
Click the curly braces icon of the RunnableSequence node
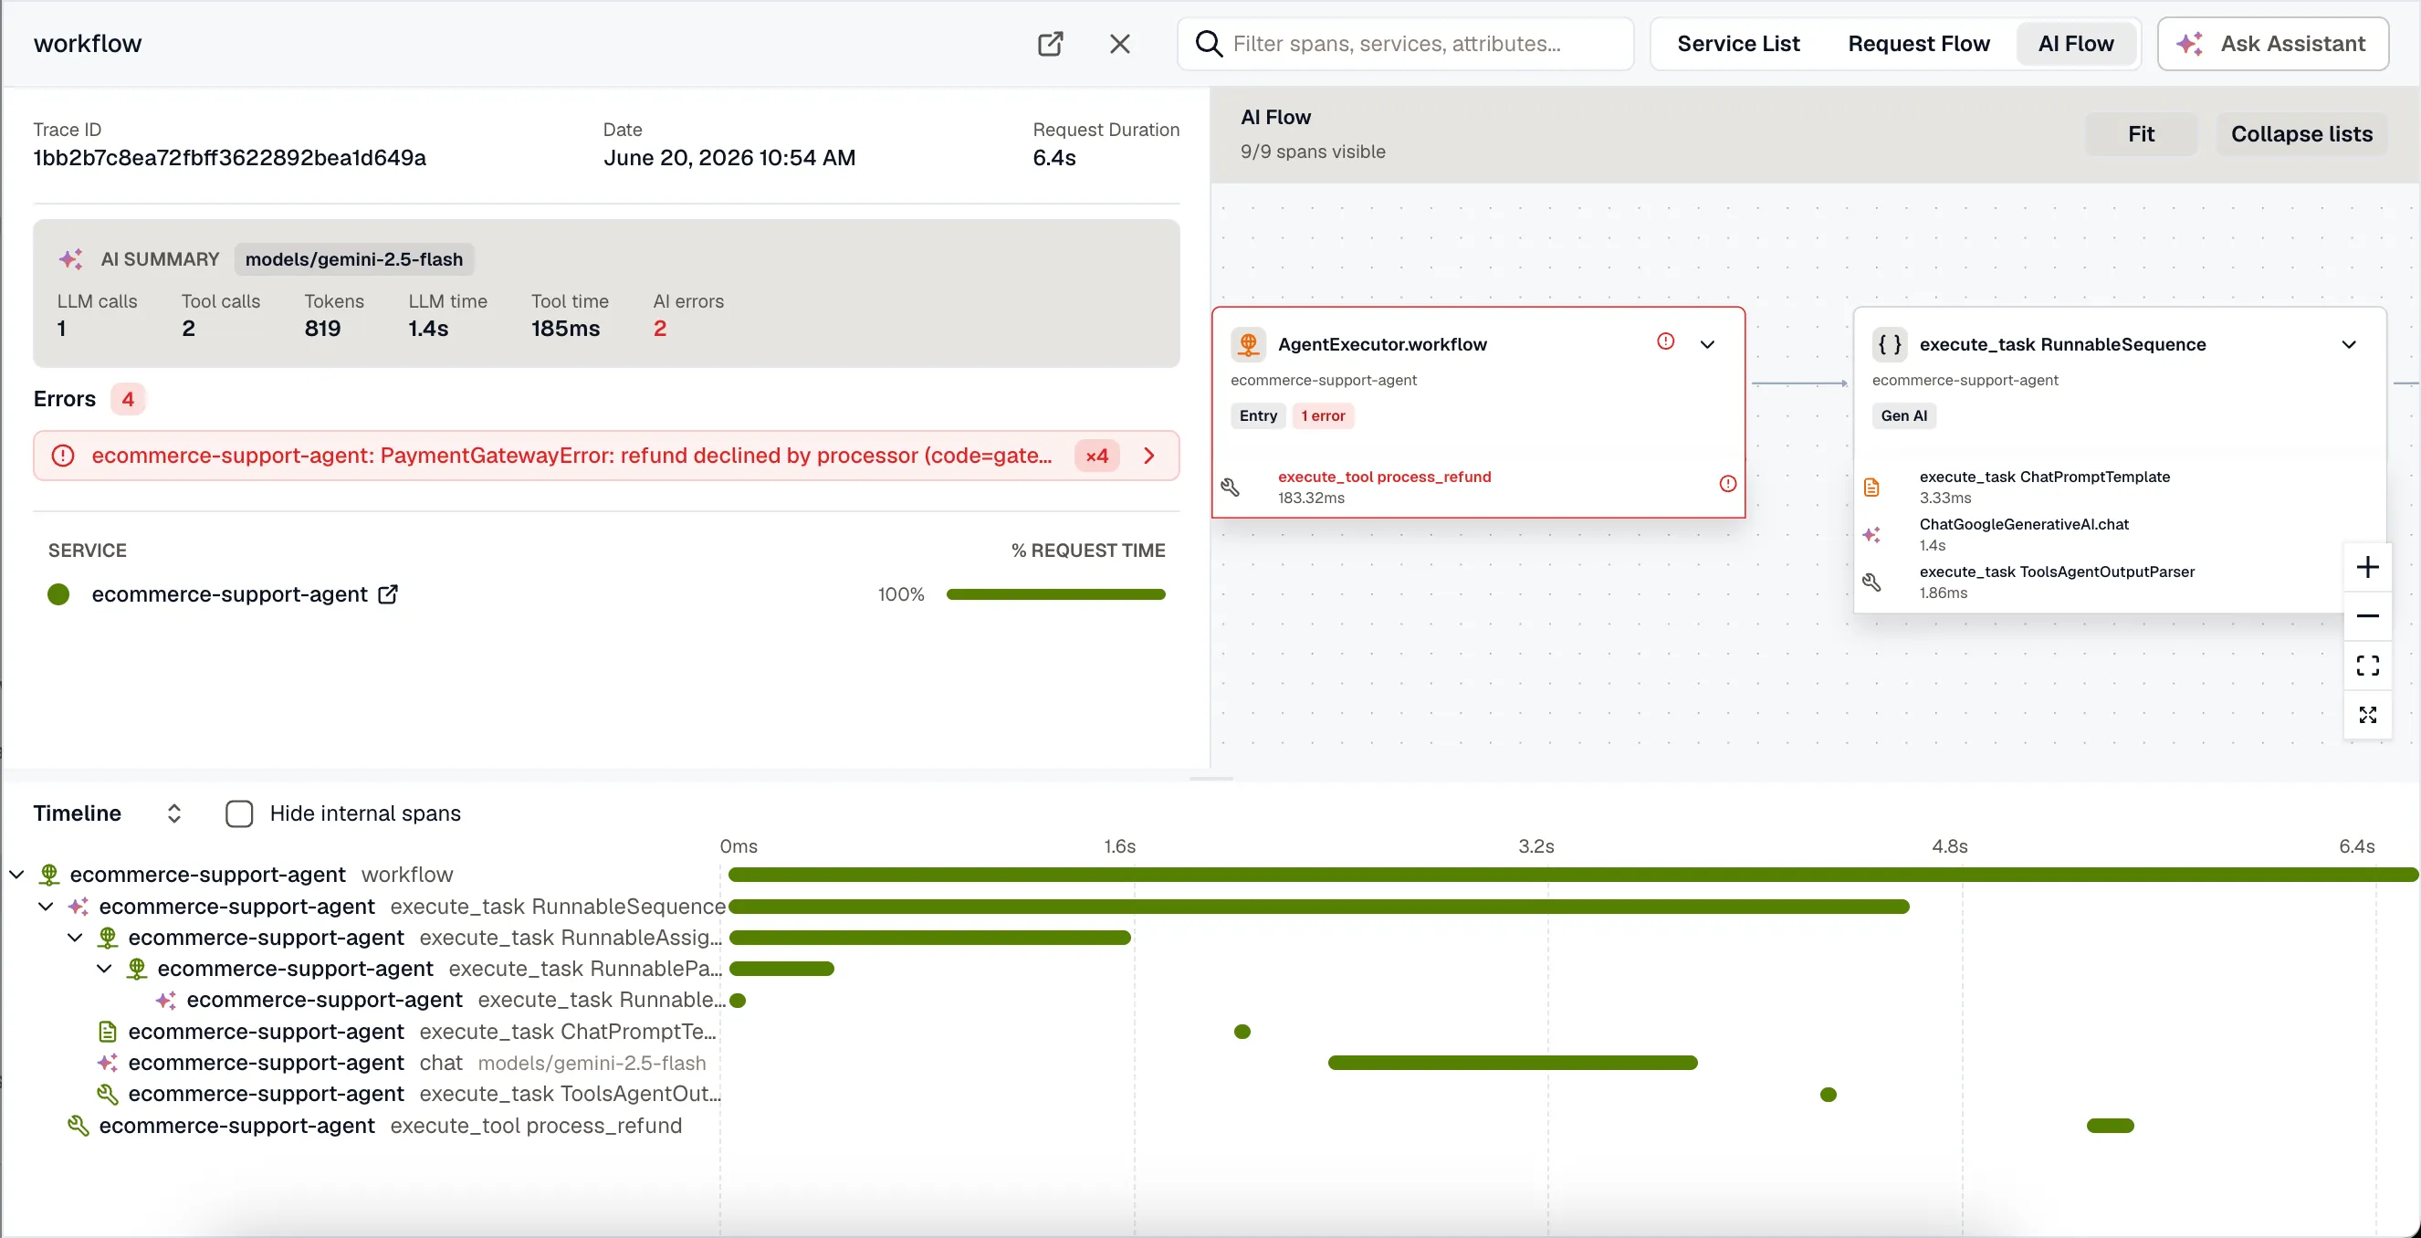coord(1889,344)
